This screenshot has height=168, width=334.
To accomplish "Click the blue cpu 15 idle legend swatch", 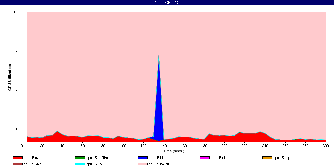I will 143,158.
